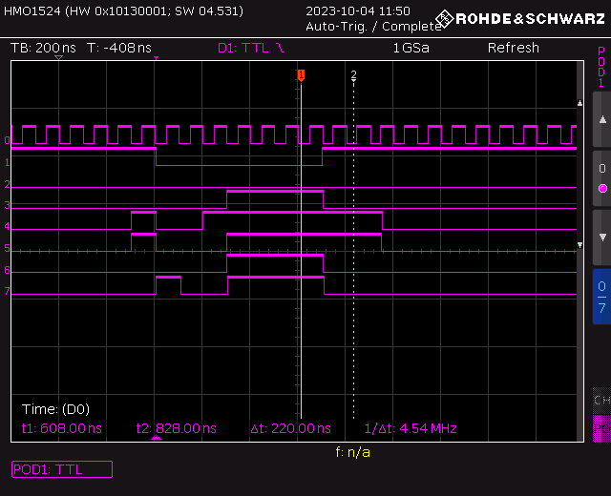Select the 0-7 bit range softkey
The height and width of the screenshot is (496, 611).
point(602,297)
